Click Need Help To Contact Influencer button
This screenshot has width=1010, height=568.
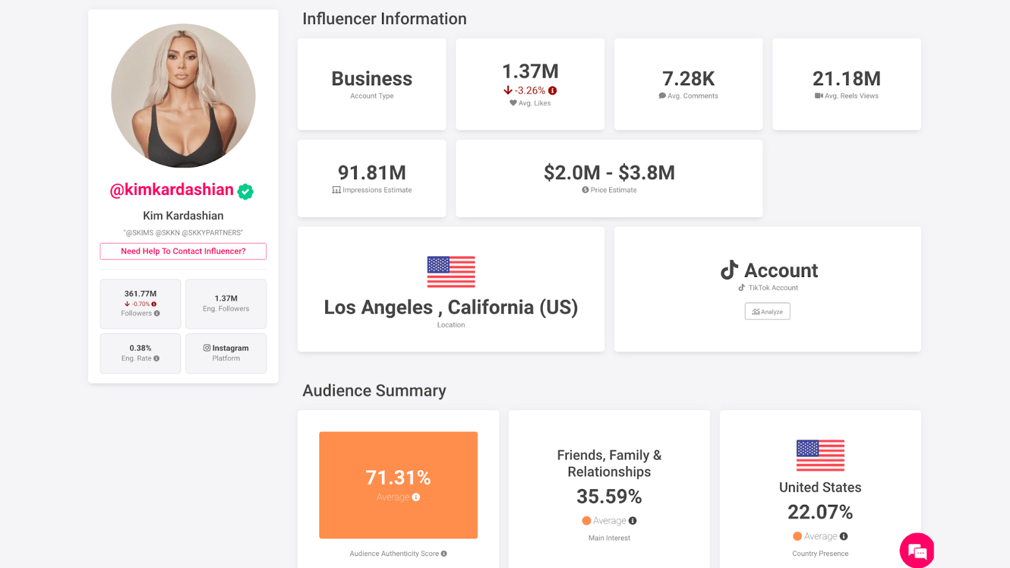coord(183,251)
